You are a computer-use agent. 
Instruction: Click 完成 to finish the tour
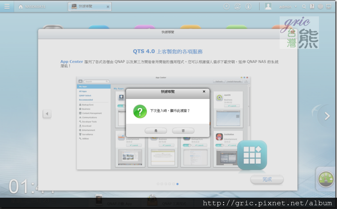pyautogui.click(x=267, y=179)
